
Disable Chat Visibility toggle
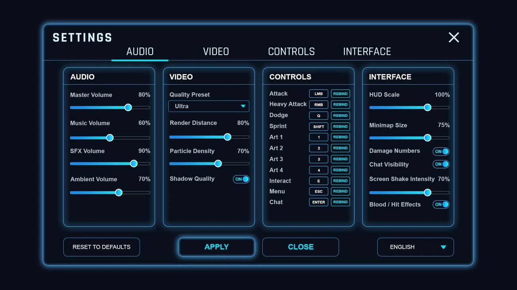pos(441,164)
